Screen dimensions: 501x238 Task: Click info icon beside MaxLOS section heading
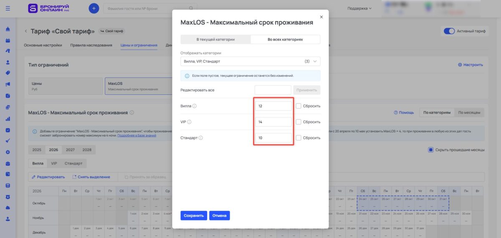[x=132, y=113]
